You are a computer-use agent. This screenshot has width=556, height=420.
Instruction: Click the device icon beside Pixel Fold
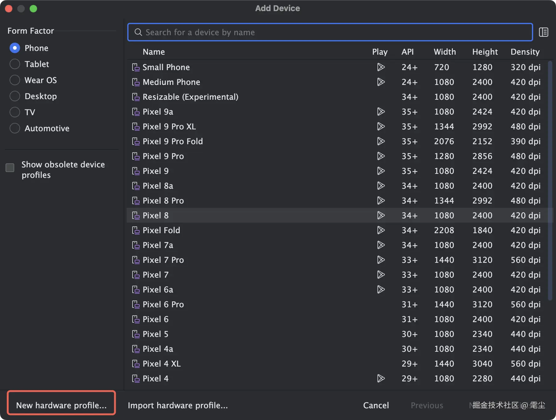point(136,230)
